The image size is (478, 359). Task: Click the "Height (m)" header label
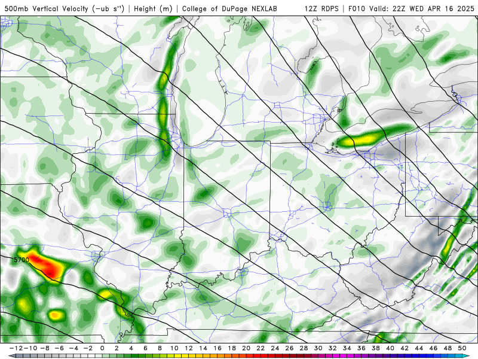click(153, 8)
